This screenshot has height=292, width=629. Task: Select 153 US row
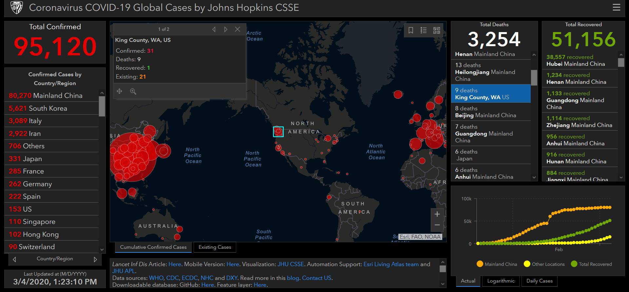[52, 209]
